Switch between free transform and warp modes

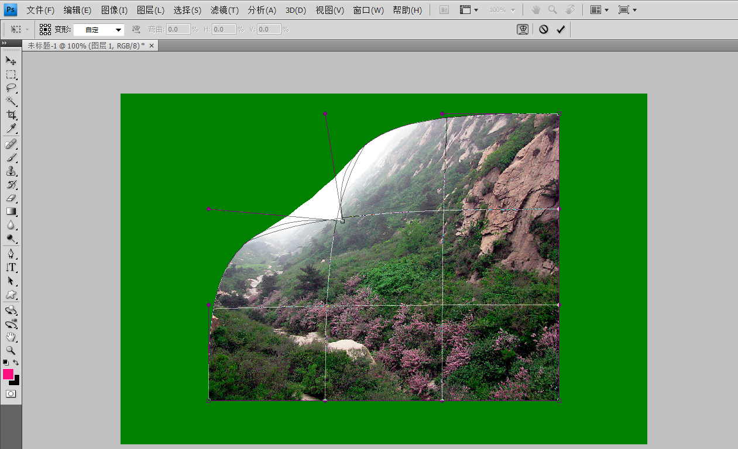pyautogui.click(x=523, y=29)
